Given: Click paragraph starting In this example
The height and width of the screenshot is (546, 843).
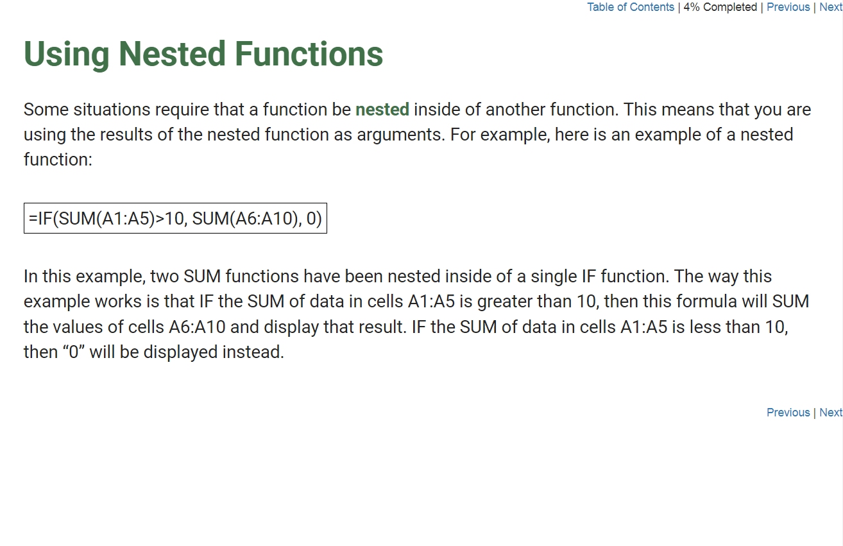Looking at the screenshot, I should click(x=417, y=314).
